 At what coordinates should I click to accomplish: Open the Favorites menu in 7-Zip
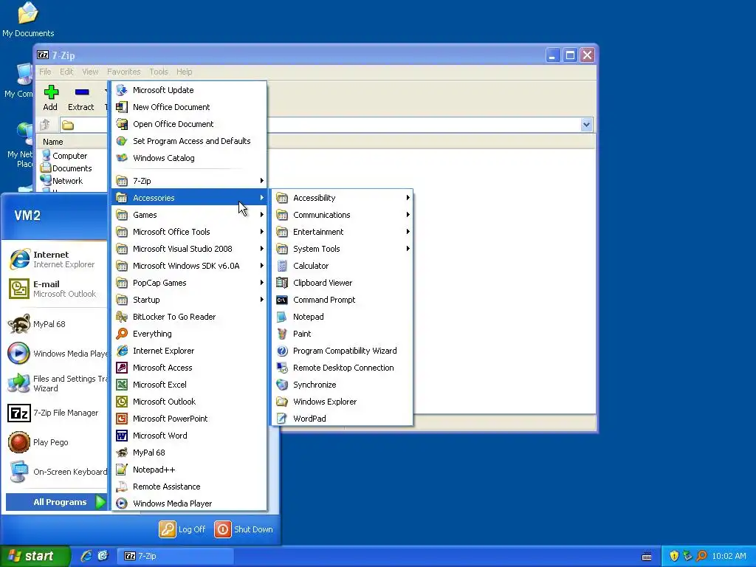[124, 72]
